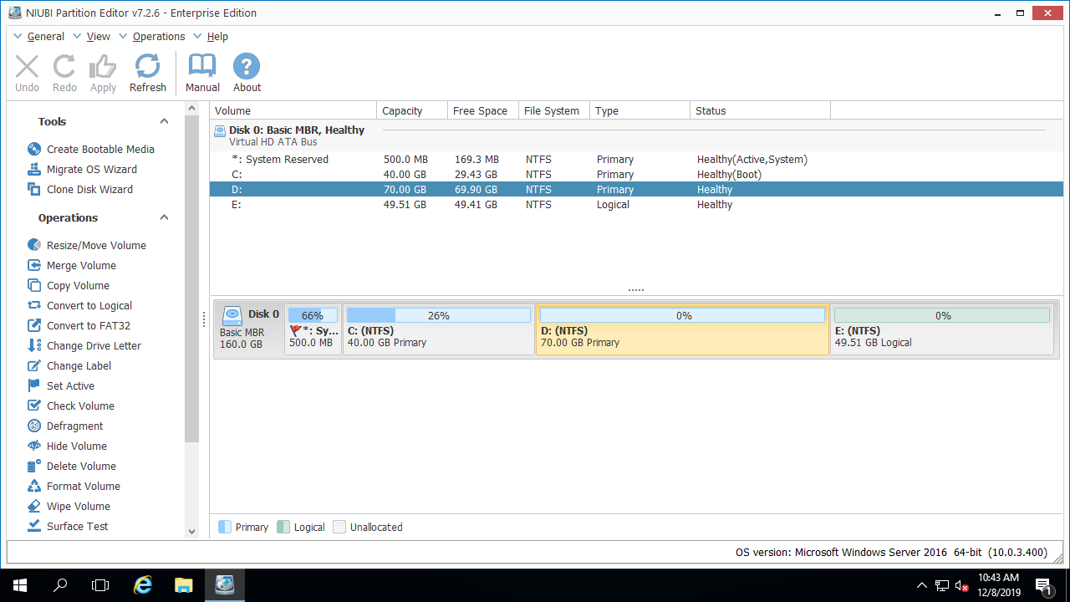Click the Capacity column header

tap(402, 110)
